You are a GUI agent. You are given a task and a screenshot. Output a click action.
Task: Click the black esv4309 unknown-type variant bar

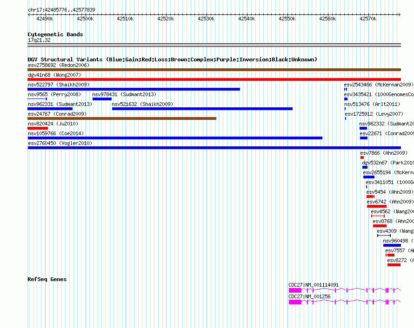click(x=384, y=236)
